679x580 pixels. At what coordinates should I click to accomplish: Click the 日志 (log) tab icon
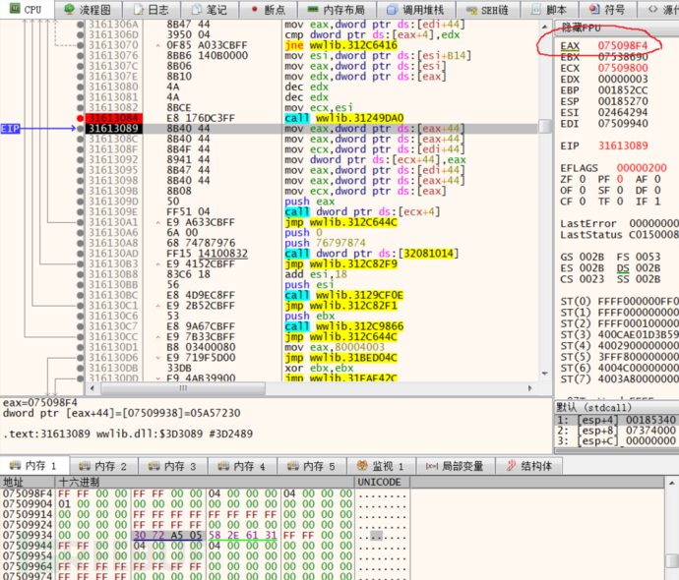(136, 9)
